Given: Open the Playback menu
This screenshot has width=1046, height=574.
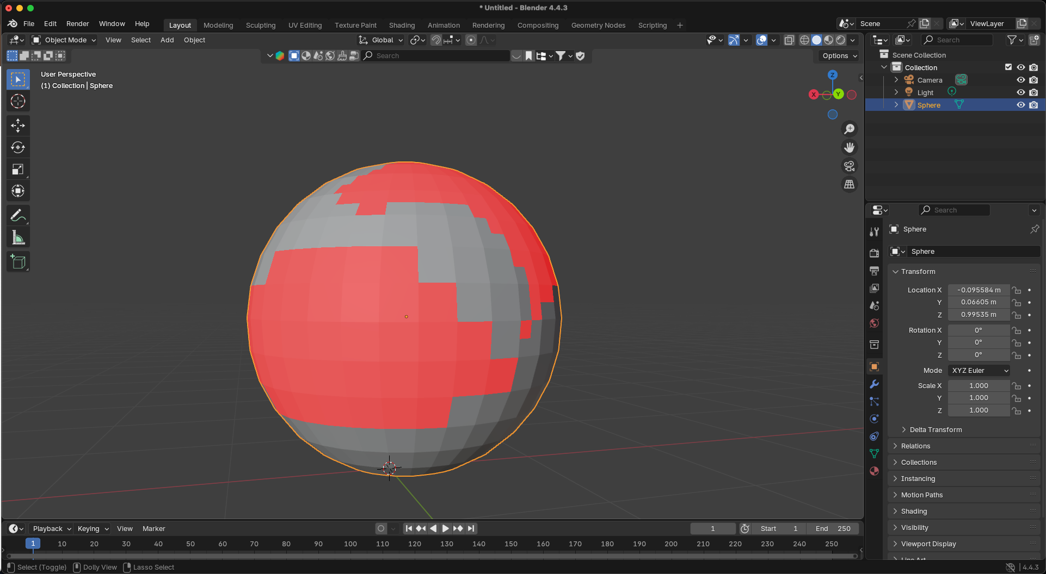Looking at the screenshot, I should [x=51, y=528].
